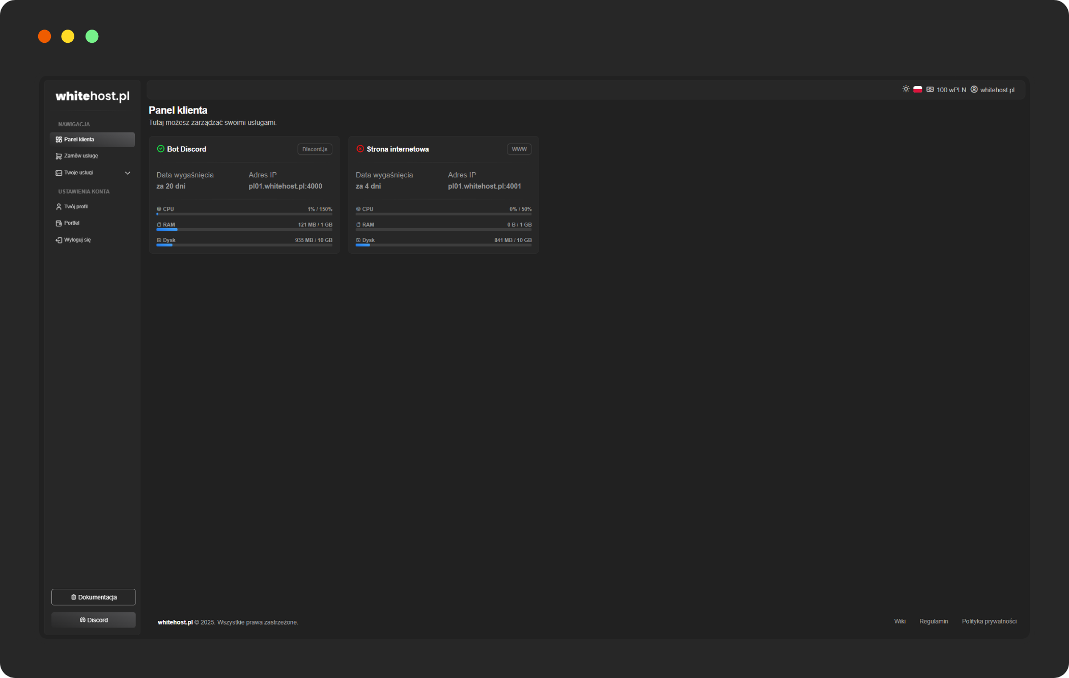Select address pl01.whitehost.pl:4001
The image size is (1069, 678).
[x=485, y=186]
